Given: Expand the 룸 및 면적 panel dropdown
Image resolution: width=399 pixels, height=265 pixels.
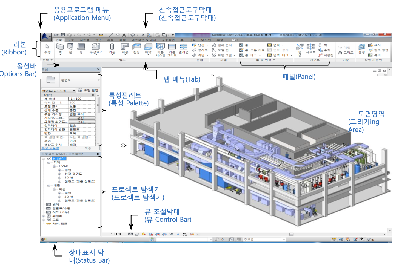Looking at the screenshot, I should click(x=274, y=60).
